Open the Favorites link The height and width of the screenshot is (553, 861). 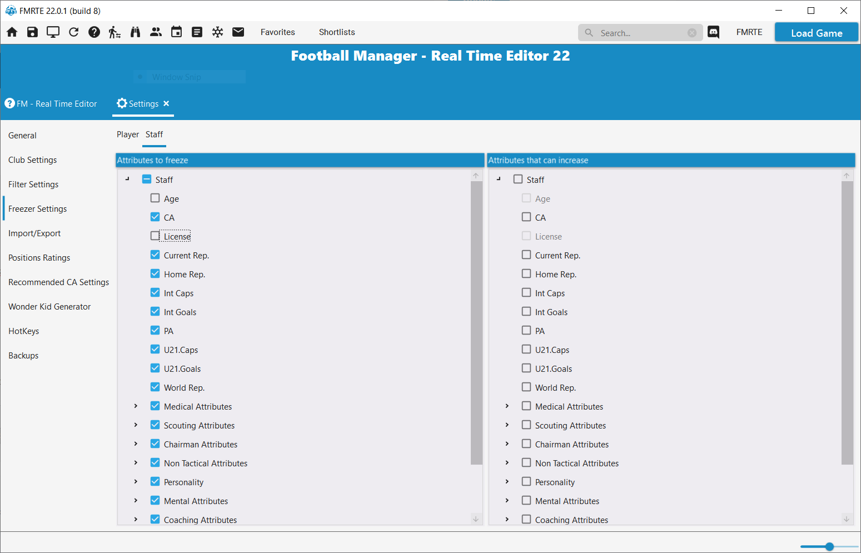pos(278,32)
